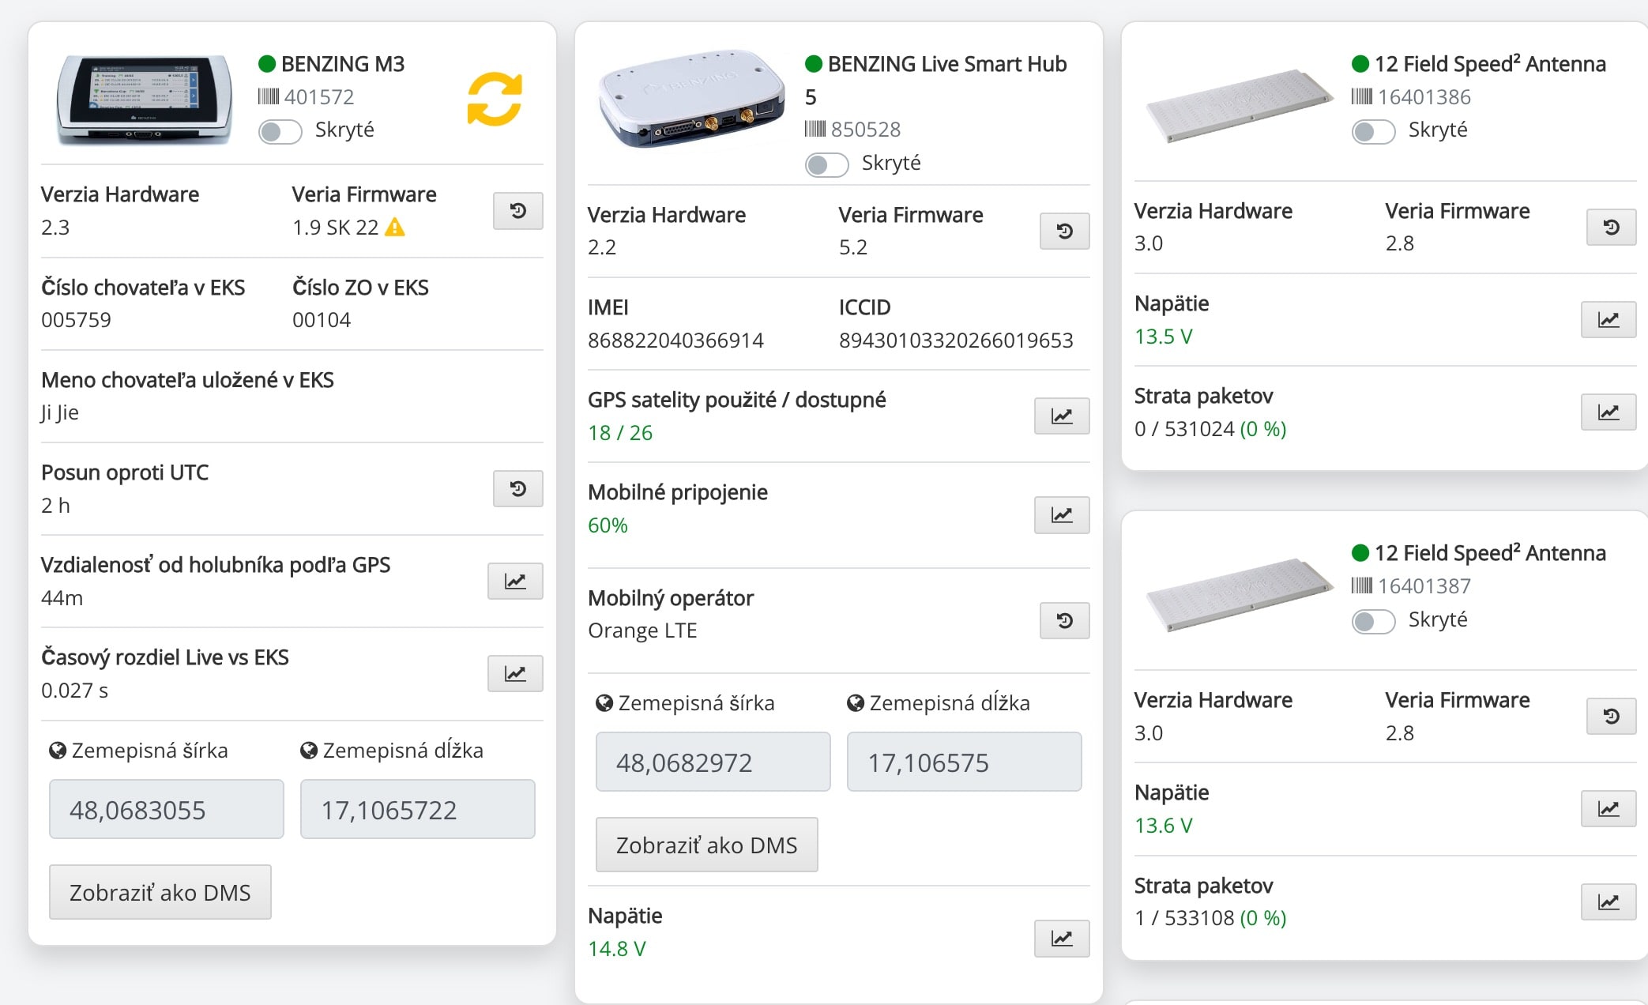Image resolution: width=1648 pixels, height=1005 pixels.
Task: Click the BENZING M3 device image
Action: [x=145, y=100]
